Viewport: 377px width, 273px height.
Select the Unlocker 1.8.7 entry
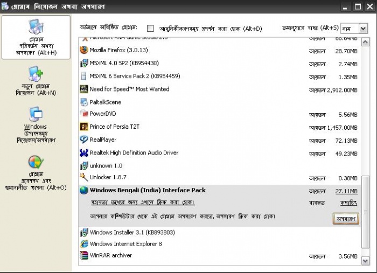(x=108, y=177)
